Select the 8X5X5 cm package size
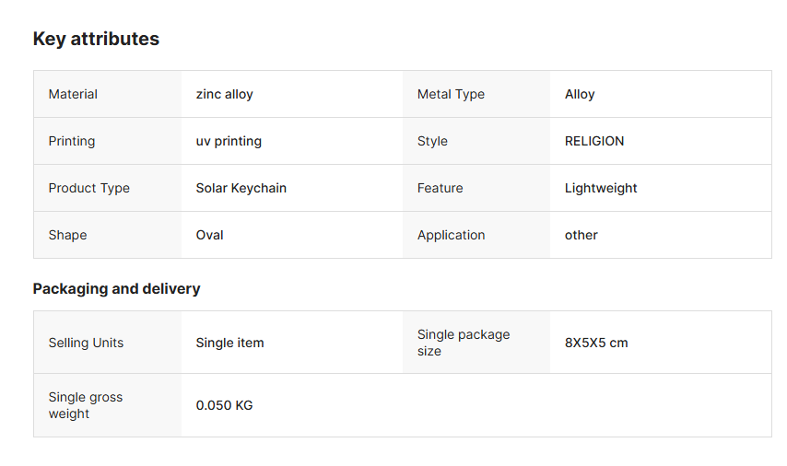787x466 pixels. (596, 343)
